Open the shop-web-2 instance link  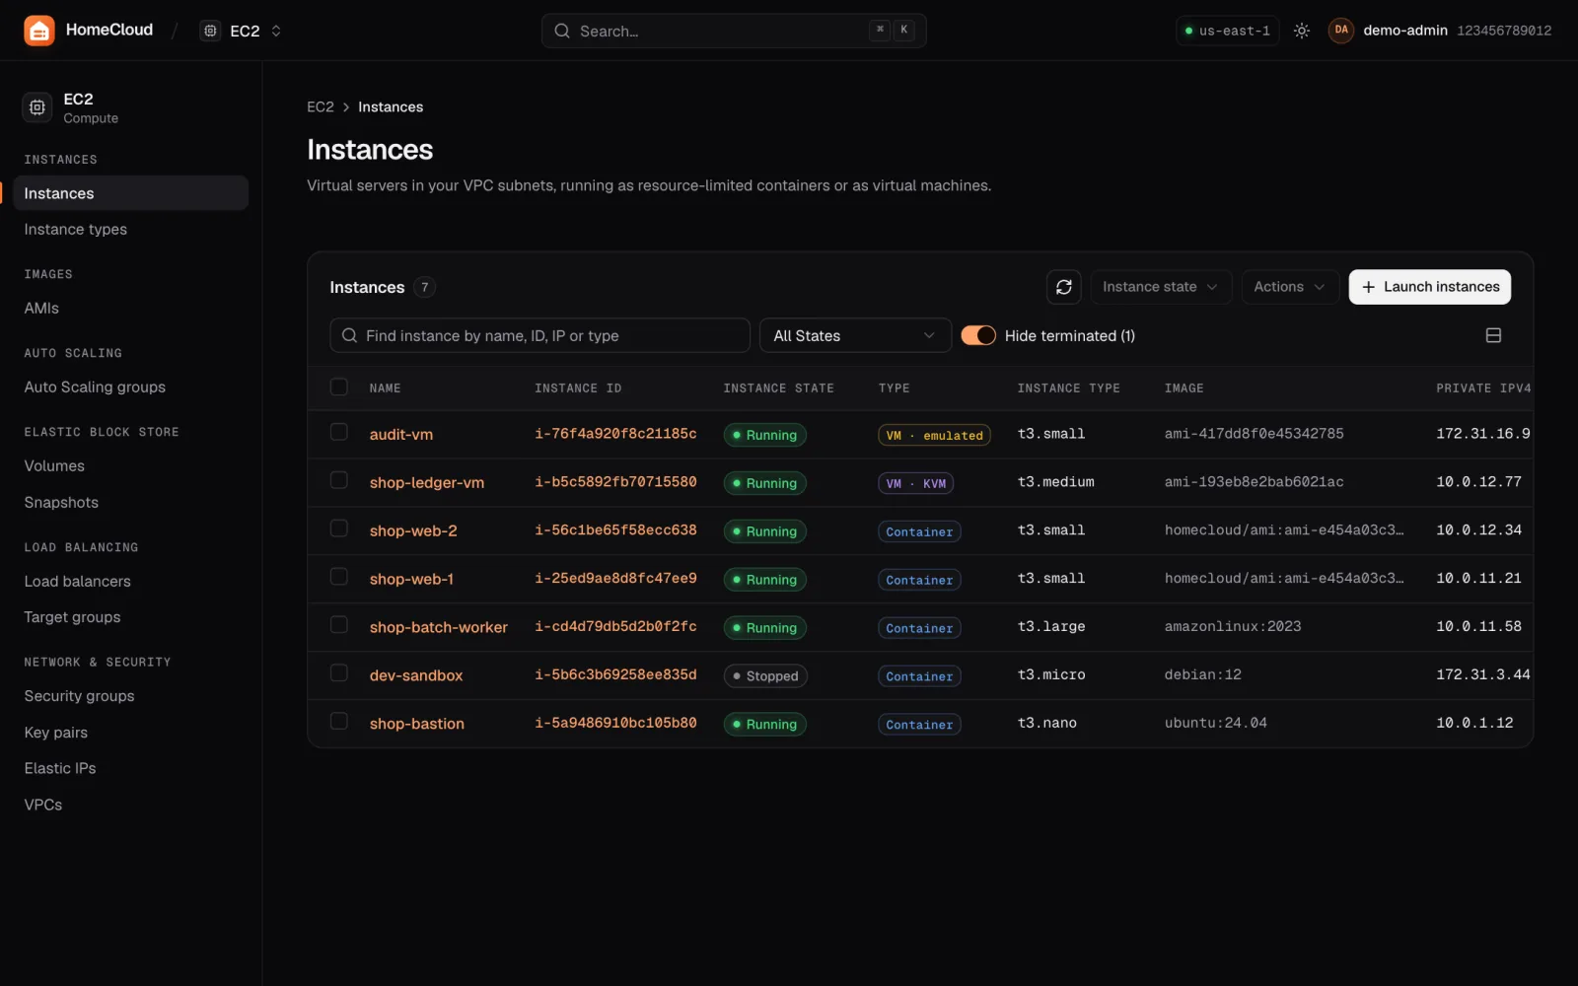point(413,531)
